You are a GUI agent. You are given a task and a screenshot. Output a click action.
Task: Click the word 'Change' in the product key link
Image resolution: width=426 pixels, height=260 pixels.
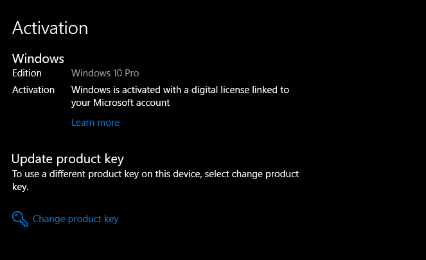point(49,219)
